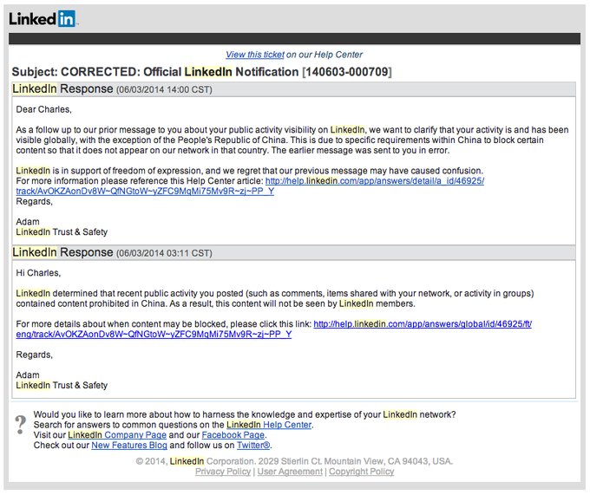Viewport: 590px width, 495px height.
Task: Click the subject line ticket number 140603-000709
Action: pos(347,72)
